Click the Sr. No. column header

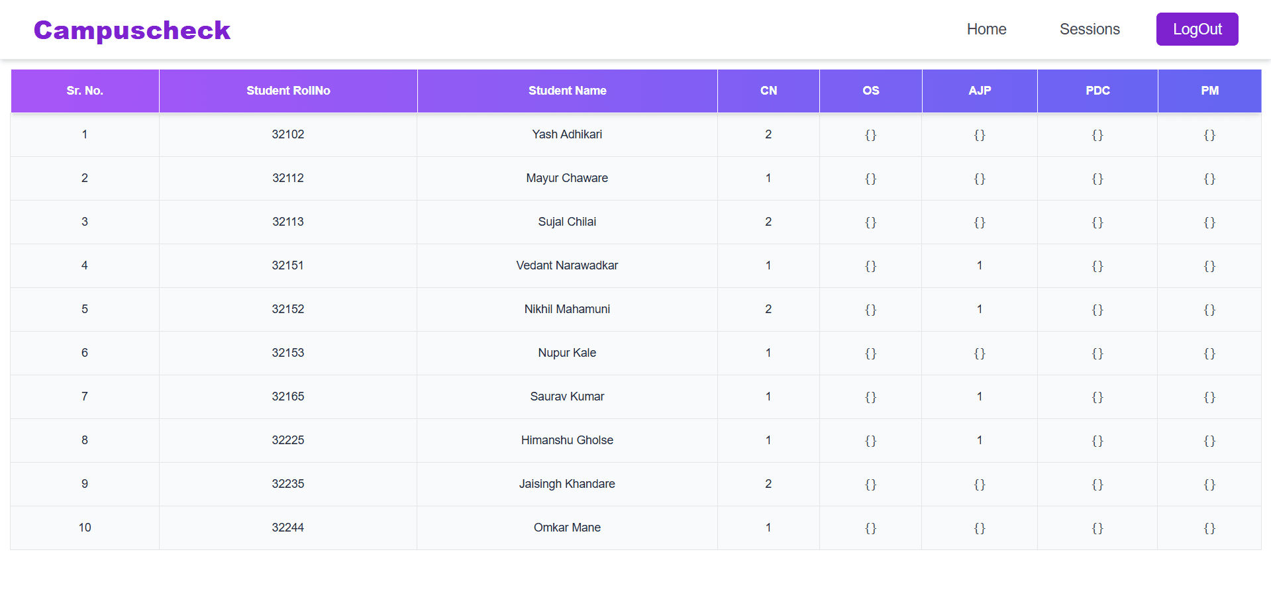click(84, 91)
